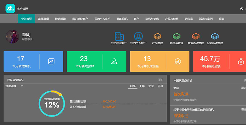Image resolution: width=246 pixels, height=125 pixels.
Task: Click the chart icon on 本月新增商机 card
Action: tap(51, 62)
